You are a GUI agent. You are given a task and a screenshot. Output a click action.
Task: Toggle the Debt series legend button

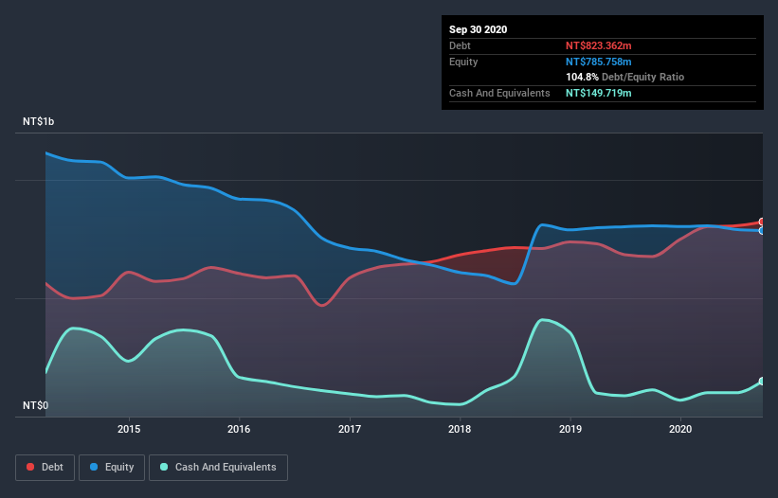click(x=45, y=468)
